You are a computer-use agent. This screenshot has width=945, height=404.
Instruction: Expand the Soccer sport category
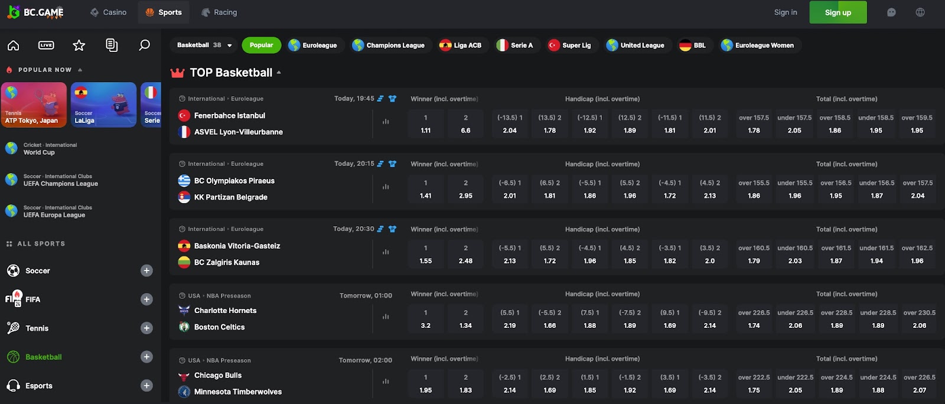(x=147, y=271)
